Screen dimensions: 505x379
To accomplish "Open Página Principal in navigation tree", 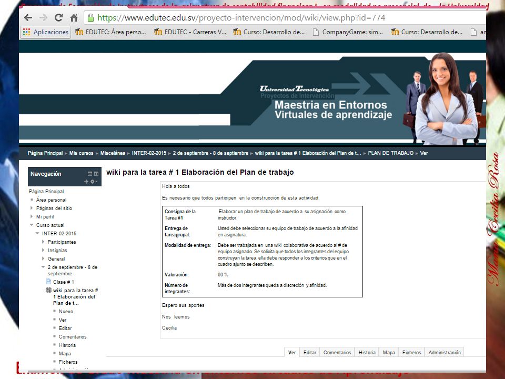I will (x=46, y=192).
